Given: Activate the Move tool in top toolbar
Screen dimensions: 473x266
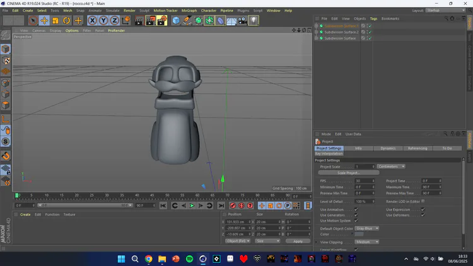Looking at the screenshot, I should [44, 21].
